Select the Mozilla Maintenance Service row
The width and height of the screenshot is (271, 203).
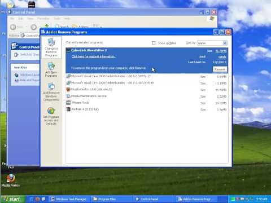(147, 96)
